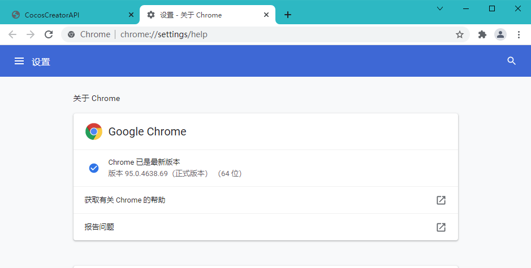Open Chrome's three-dot menu
Image resolution: width=531 pixels, height=268 pixels.
[519, 34]
